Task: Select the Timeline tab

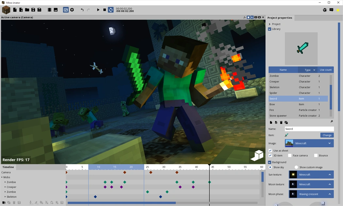Action: tap(8, 167)
